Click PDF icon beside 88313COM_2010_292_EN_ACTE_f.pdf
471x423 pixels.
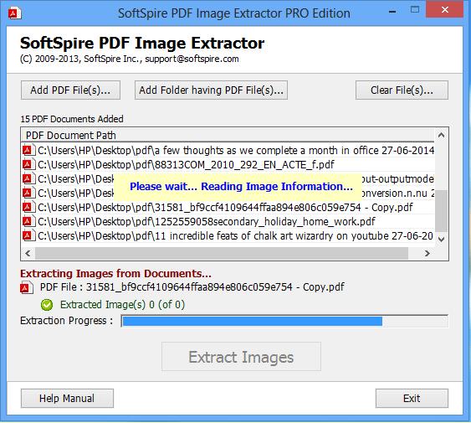(28, 164)
